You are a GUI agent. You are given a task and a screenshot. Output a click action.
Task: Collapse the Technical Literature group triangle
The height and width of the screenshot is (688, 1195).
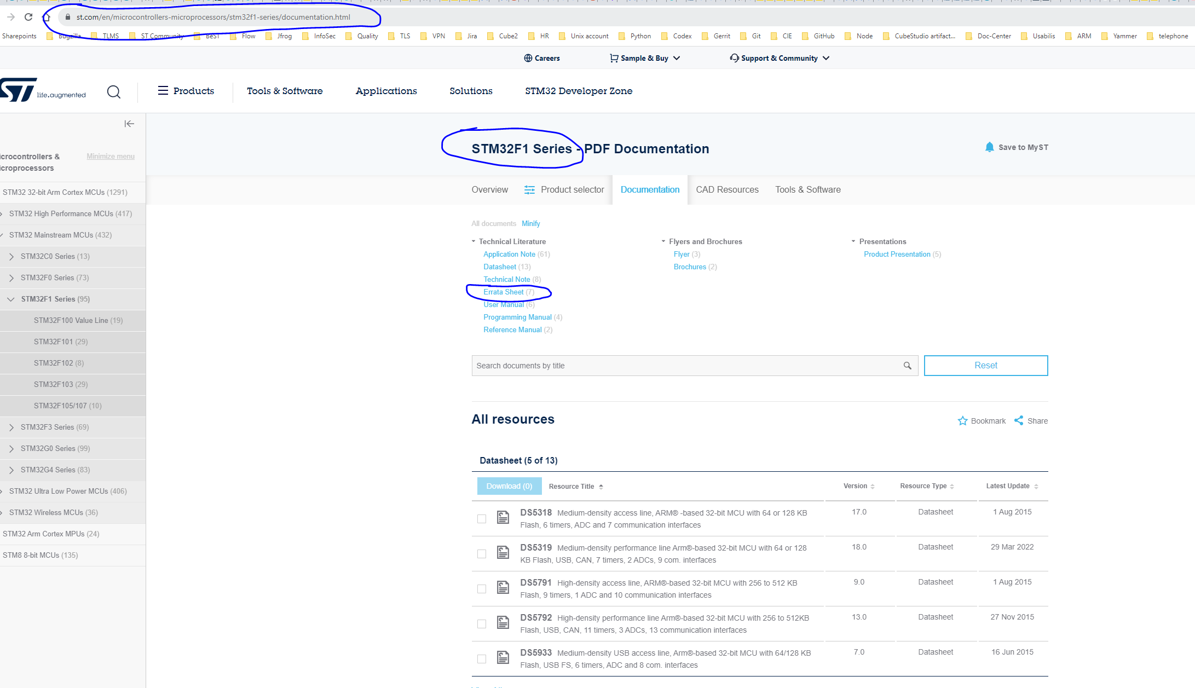[x=474, y=241]
